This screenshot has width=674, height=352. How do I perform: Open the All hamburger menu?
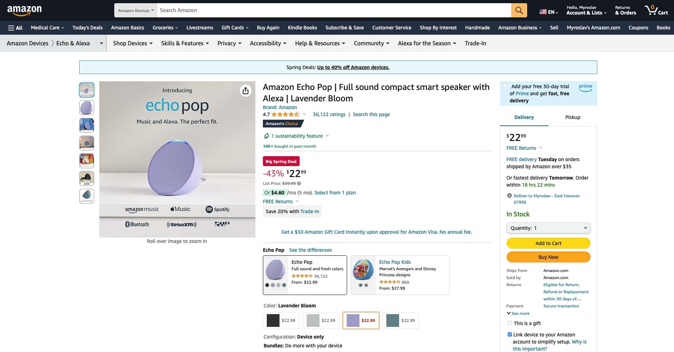click(15, 28)
